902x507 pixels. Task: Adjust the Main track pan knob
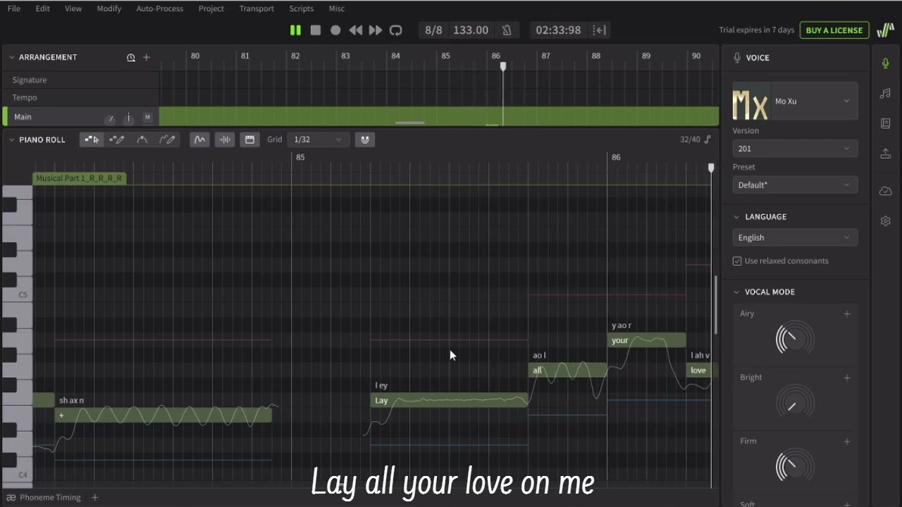click(128, 118)
